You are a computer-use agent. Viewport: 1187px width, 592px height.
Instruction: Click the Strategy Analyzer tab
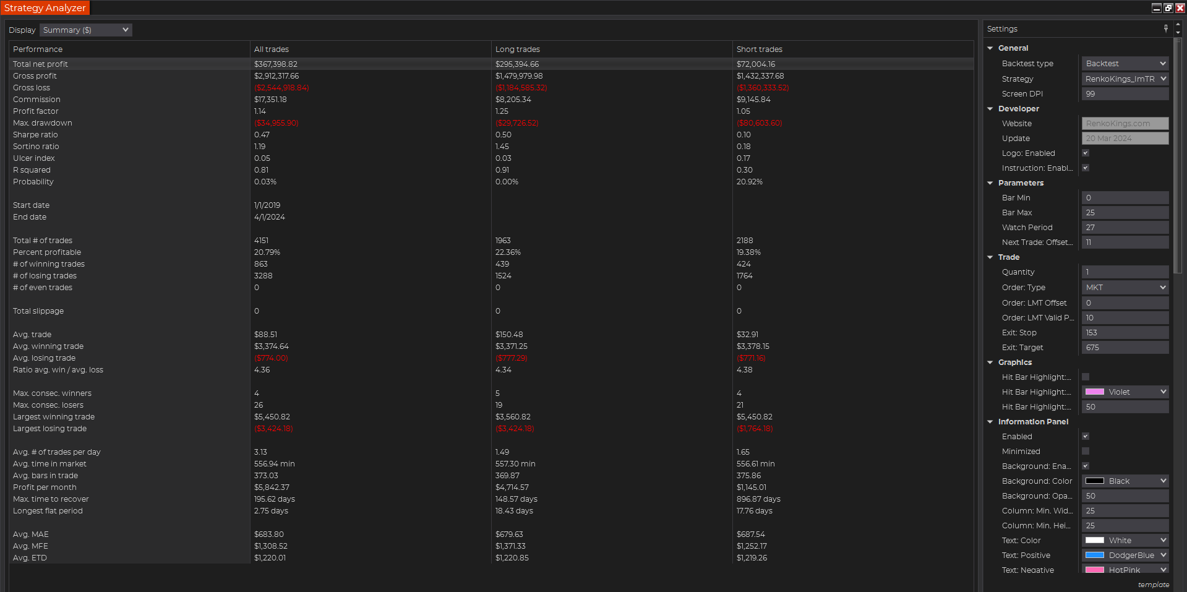point(45,7)
